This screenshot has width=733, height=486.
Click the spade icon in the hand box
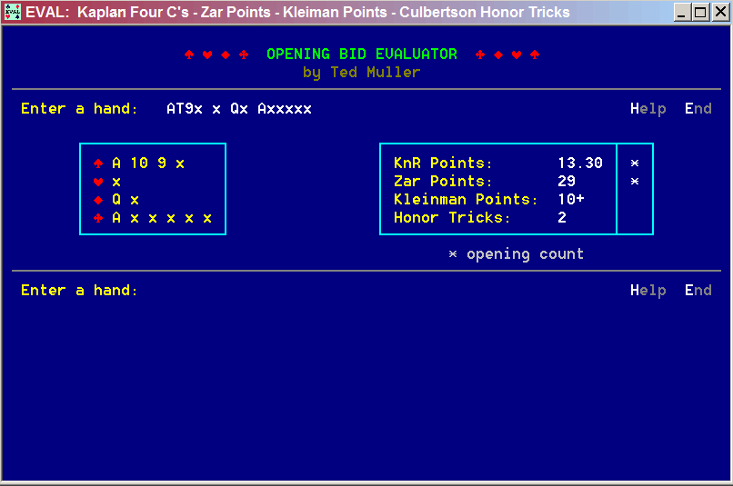98,164
